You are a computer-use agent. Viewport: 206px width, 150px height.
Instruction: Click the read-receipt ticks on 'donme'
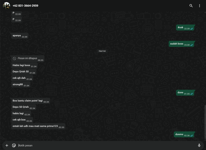192,136
